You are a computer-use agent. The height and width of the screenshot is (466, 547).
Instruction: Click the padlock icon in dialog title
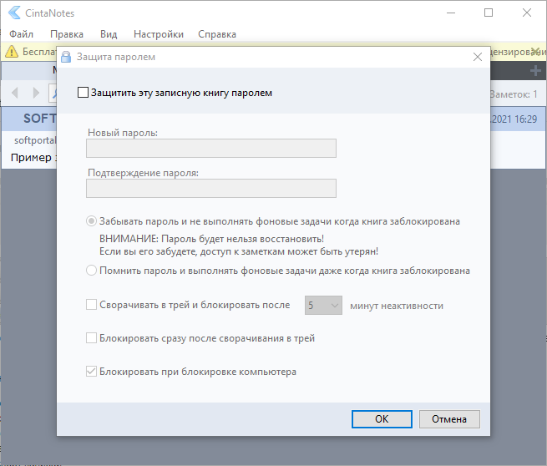click(x=66, y=57)
